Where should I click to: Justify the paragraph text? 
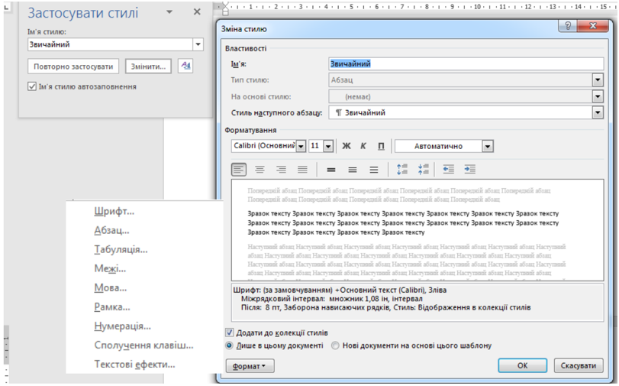pos(303,170)
